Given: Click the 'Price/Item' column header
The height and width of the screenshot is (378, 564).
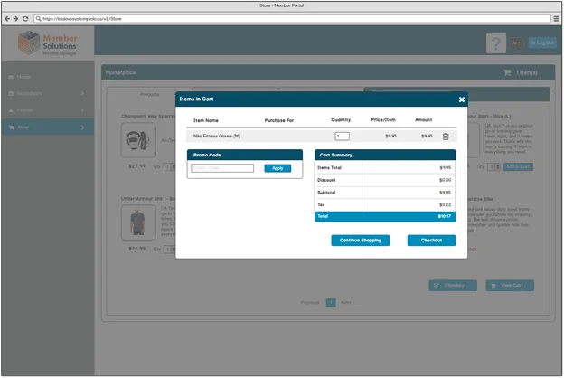Looking at the screenshot, I should tap(383, 120).
